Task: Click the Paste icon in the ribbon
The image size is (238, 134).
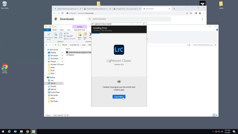Action: tap(61, 35)
